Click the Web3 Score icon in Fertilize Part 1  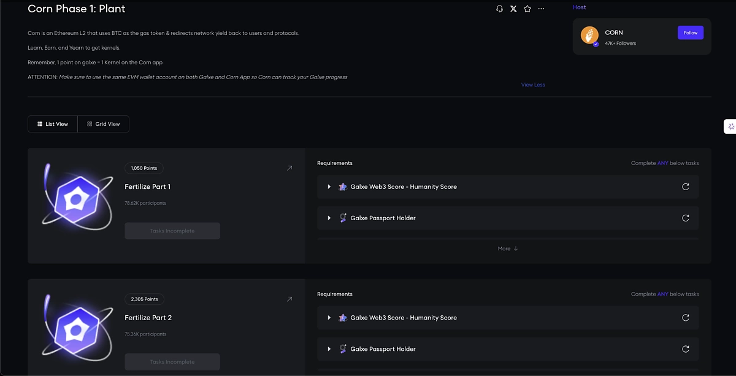[343, 186]
